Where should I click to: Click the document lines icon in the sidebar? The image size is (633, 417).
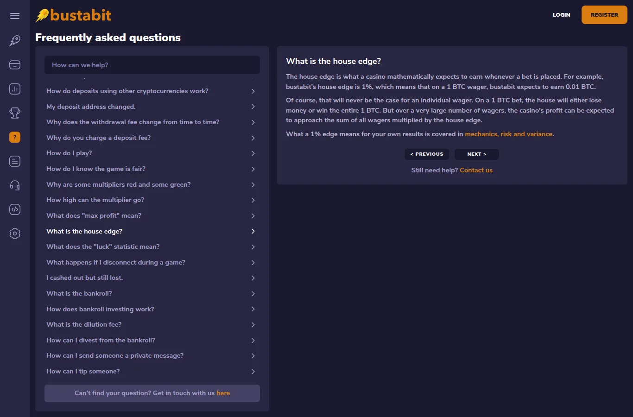point(15,161)
